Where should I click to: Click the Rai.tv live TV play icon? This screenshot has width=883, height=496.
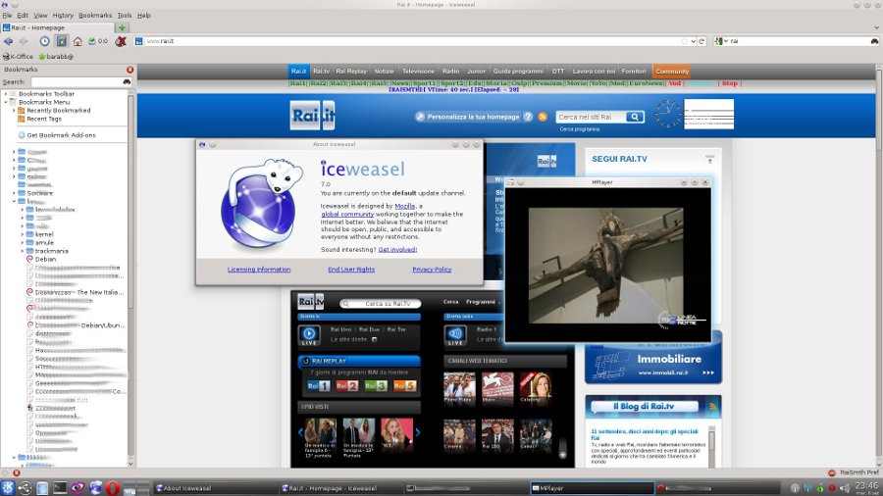click(309, 335)
